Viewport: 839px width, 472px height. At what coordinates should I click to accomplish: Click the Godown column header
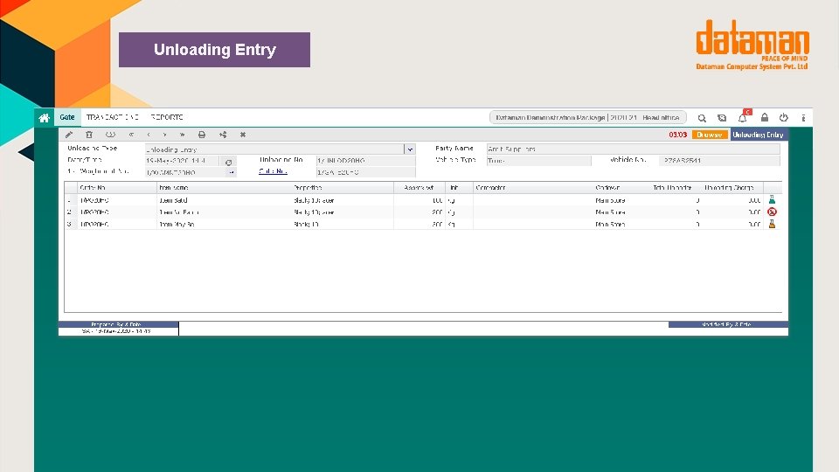click(x=620, y=188)
